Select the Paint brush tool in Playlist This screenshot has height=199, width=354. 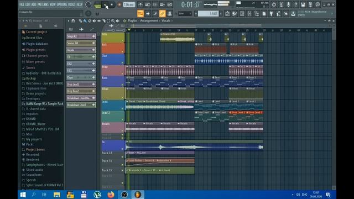click(x=85, y=21)
